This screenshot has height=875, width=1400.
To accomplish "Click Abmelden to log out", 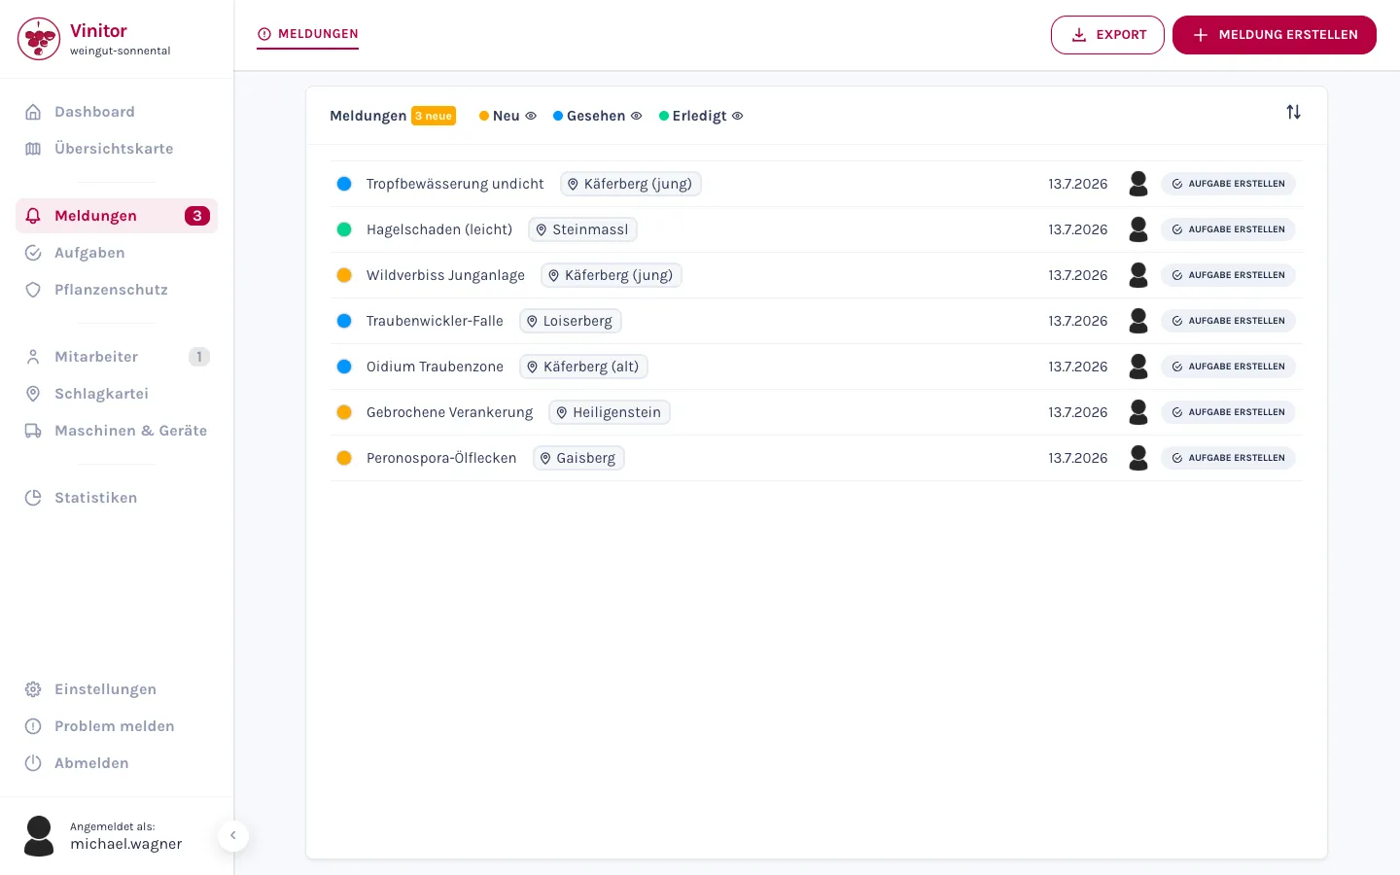I will [x=117, y=763].
